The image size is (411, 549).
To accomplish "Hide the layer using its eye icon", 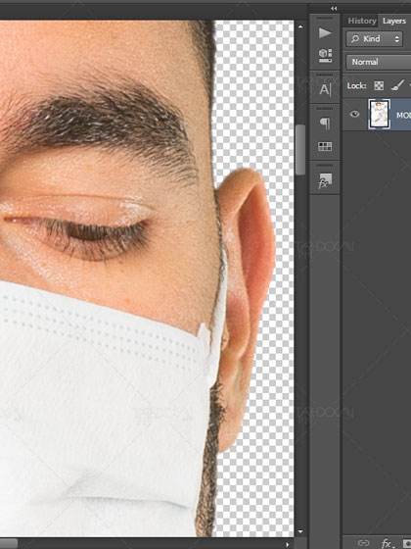I will tap(354, 114).
